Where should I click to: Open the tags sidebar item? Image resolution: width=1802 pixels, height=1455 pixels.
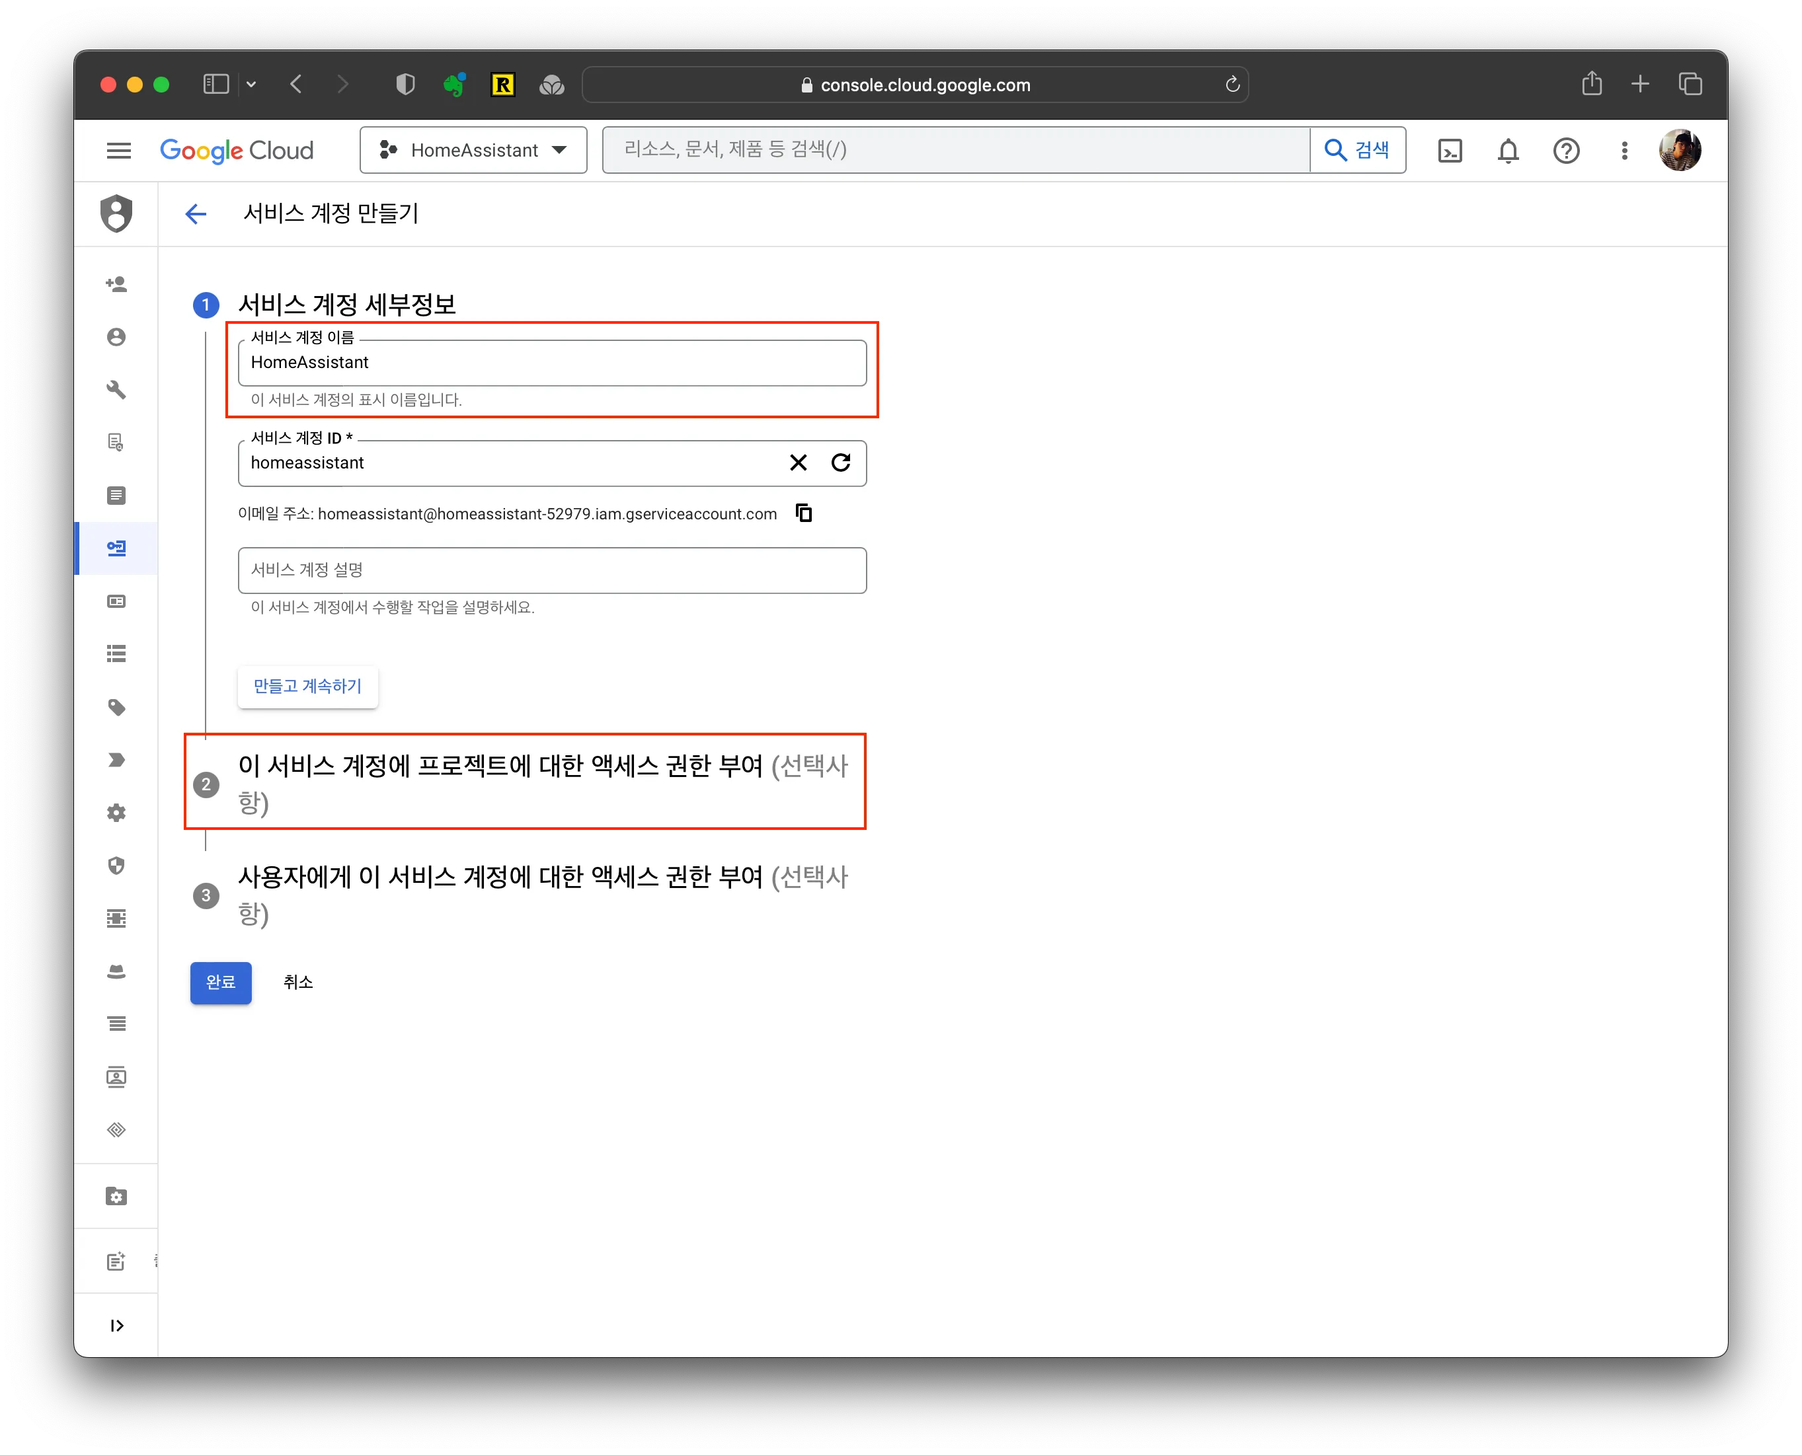click(116, 708)
